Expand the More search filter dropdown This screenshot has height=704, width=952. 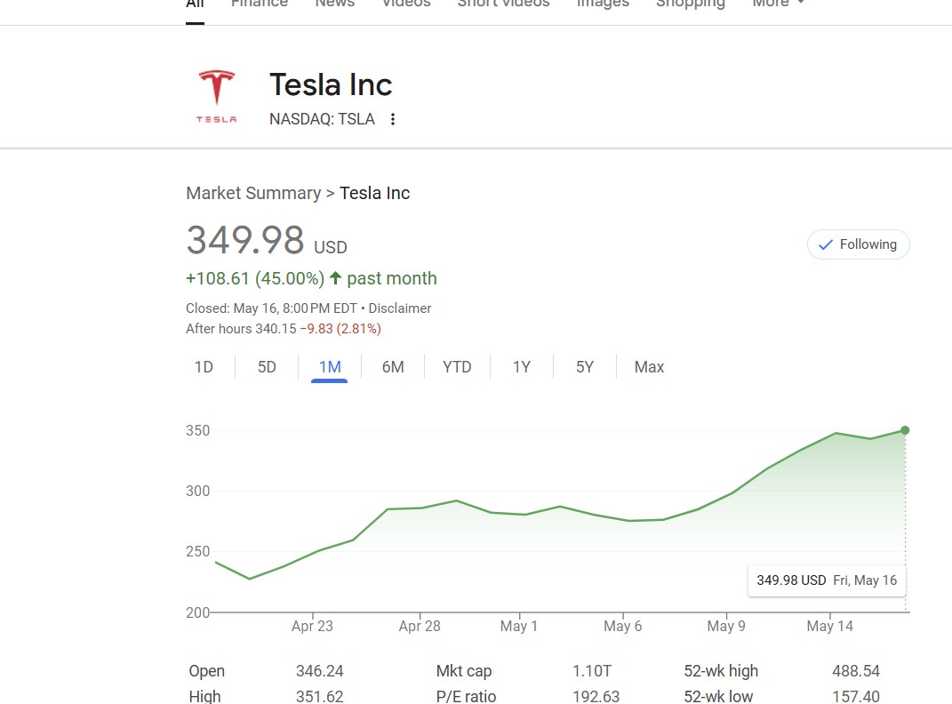(x=778, y=3)
